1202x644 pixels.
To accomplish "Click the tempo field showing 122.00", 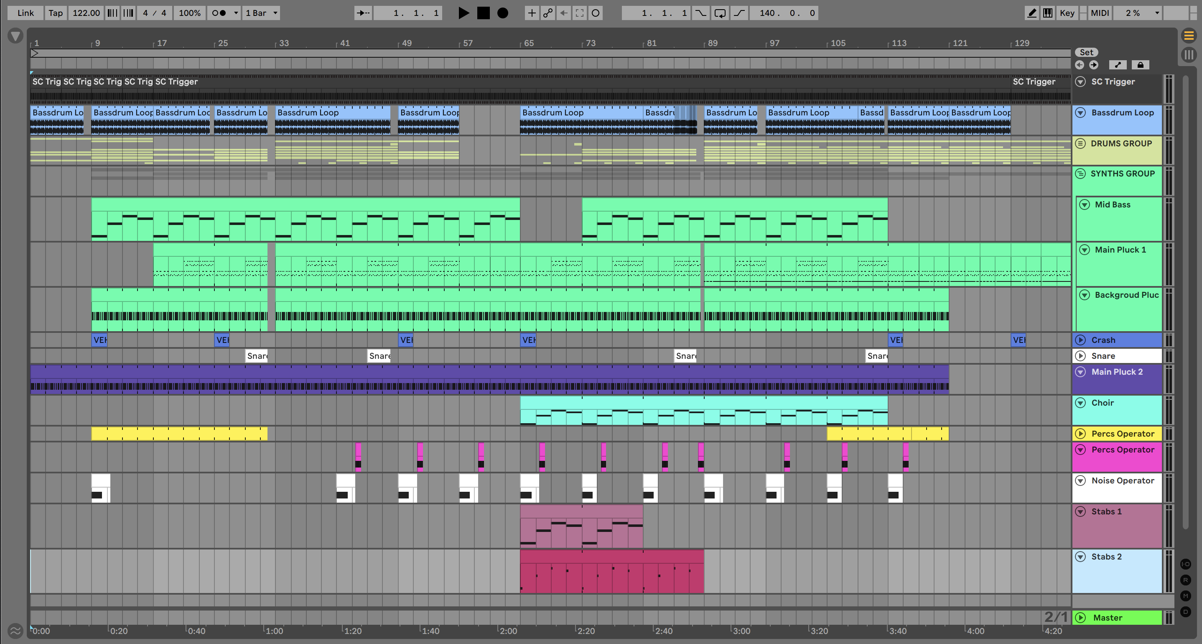I will click(87, 13).
